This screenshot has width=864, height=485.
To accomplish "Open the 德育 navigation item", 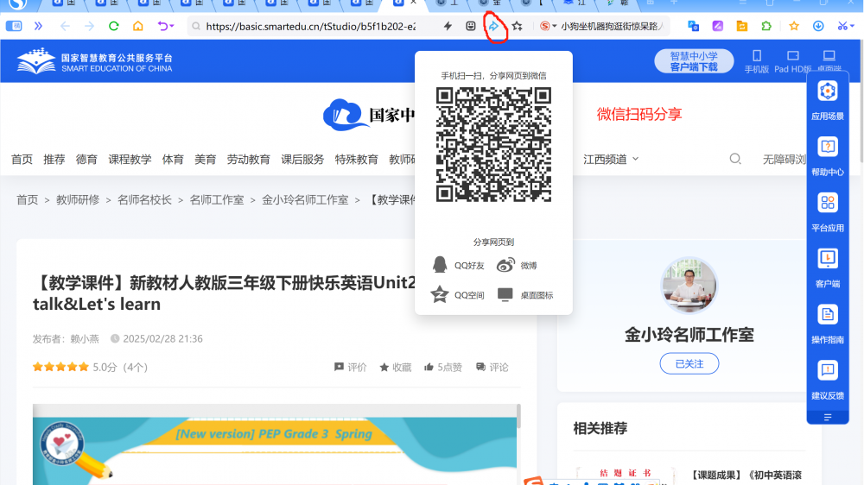I will (86, 159).
